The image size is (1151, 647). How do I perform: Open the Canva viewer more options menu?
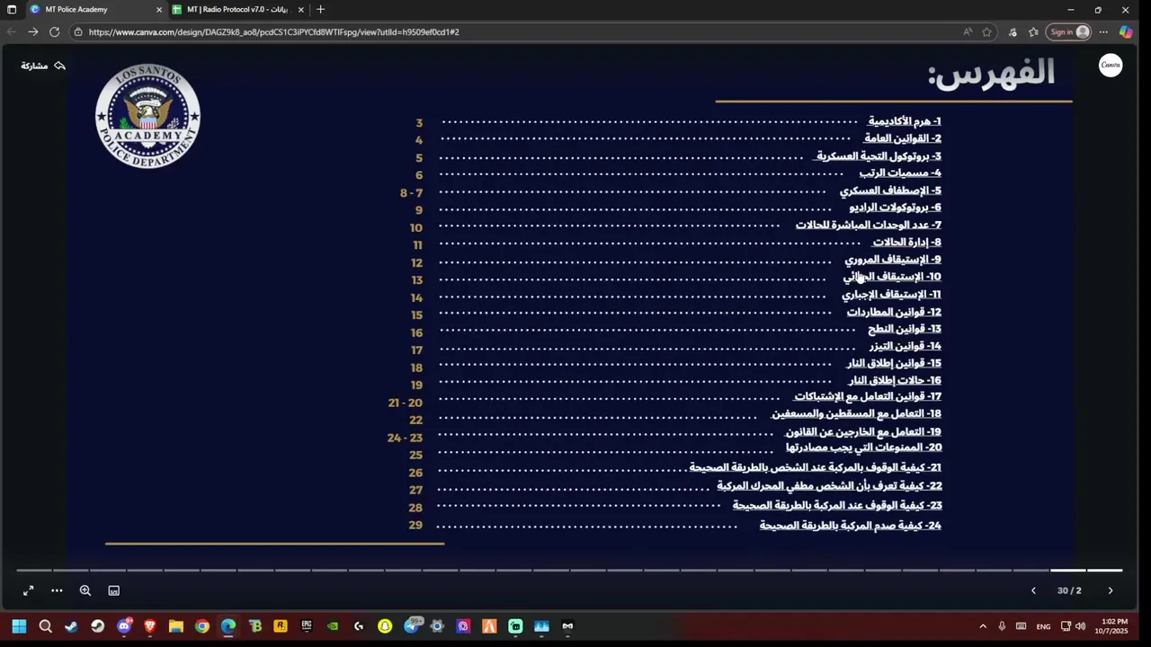pos(57,590)
